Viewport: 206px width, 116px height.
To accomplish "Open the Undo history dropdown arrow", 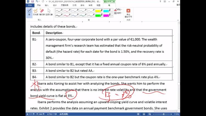I will tap(39, 1).
